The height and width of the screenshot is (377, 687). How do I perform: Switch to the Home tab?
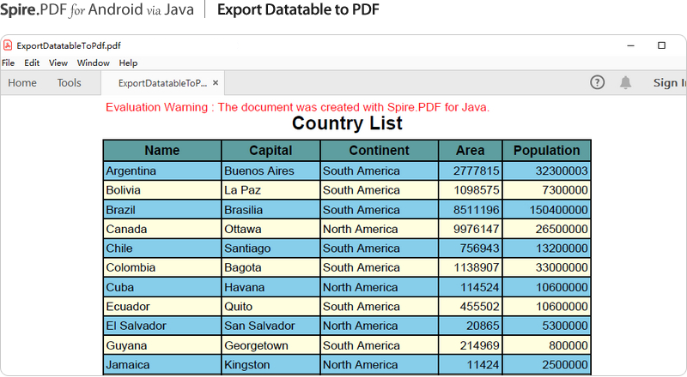[x=22, y=83]
